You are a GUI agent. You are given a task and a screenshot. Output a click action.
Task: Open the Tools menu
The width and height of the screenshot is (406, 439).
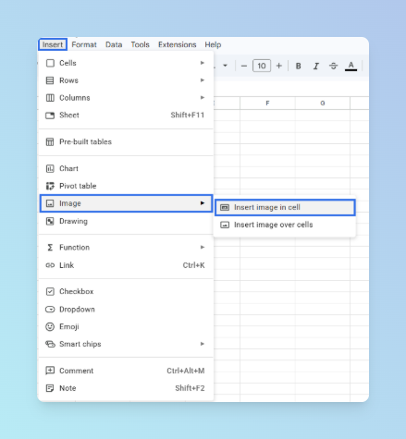coord(140,44)
